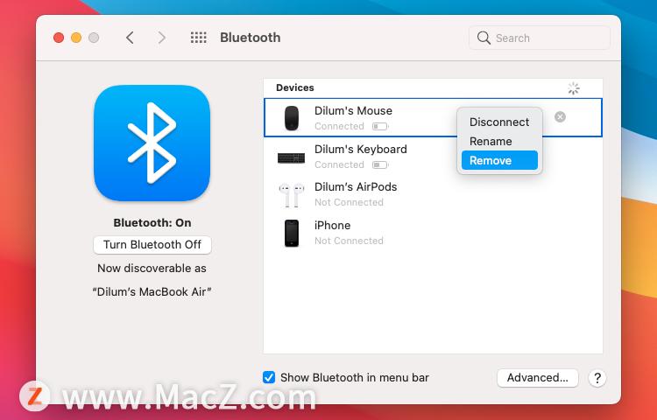Select the Dilum's Keyboard row text
Viewport: 657px width, 420px height.
tap(361, 150)
